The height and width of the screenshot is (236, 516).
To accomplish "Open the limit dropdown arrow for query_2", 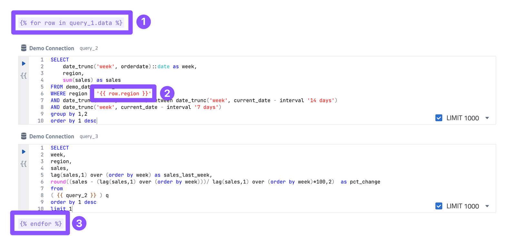I will [x=487, y=118].
